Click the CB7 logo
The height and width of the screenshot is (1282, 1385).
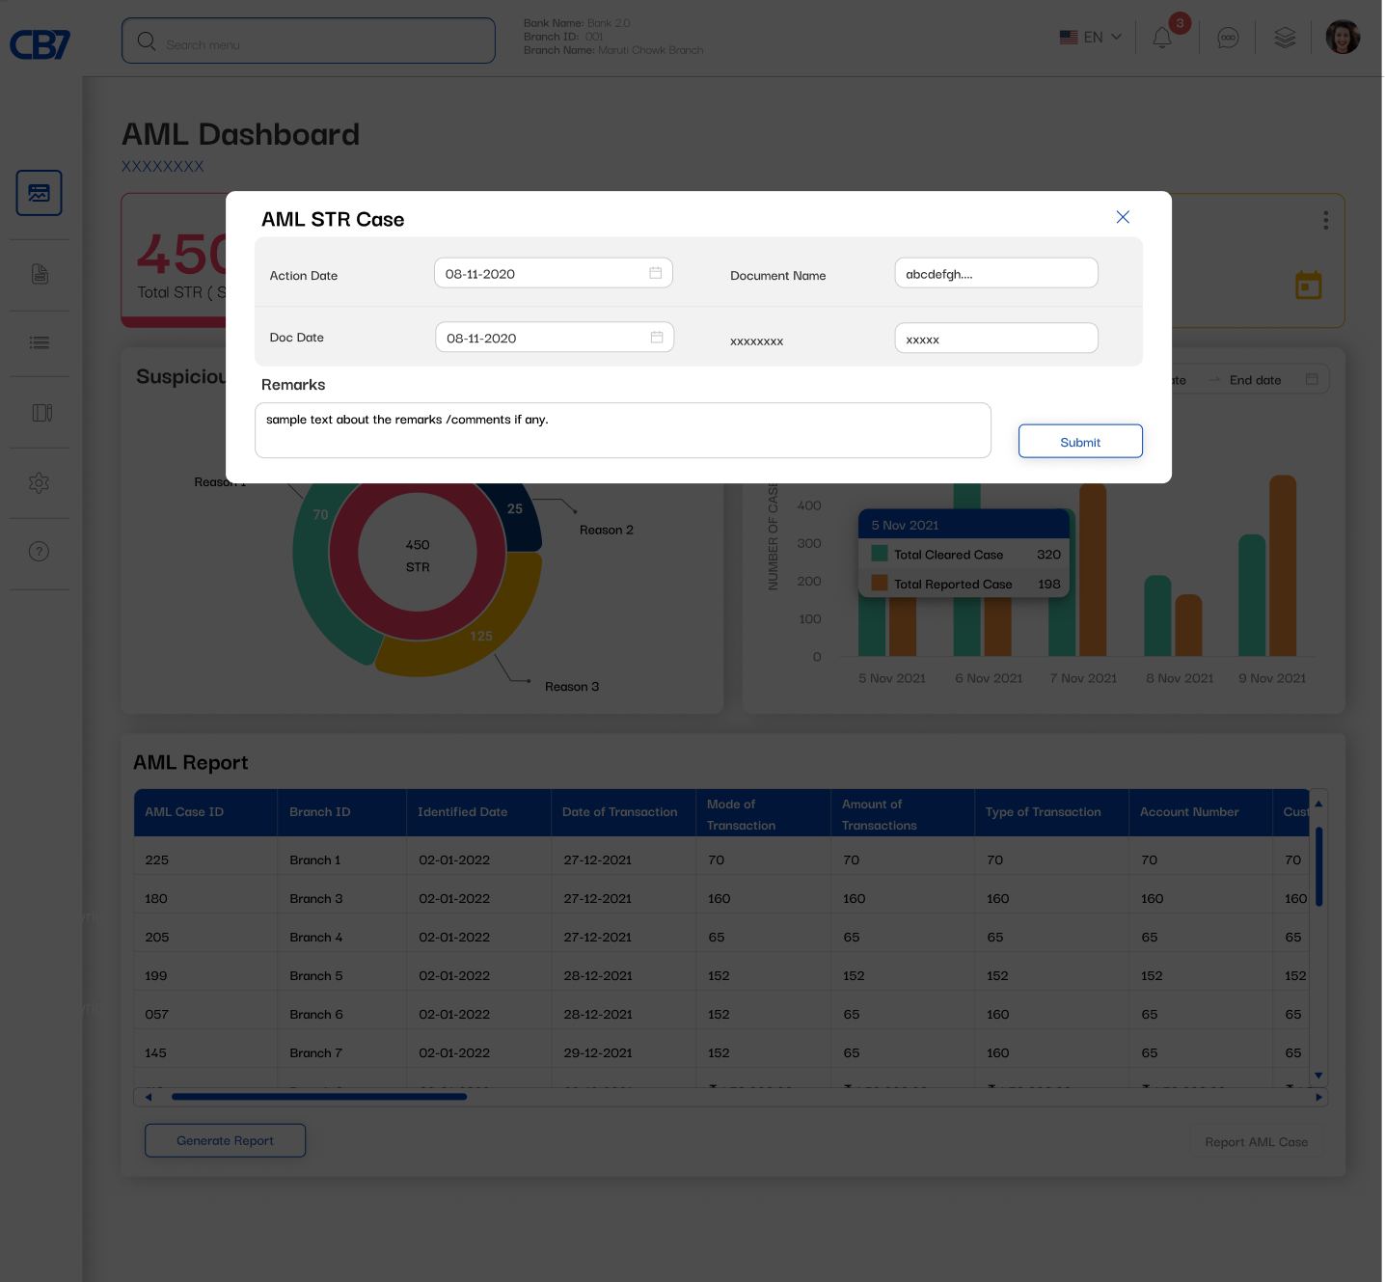[41, 44]
